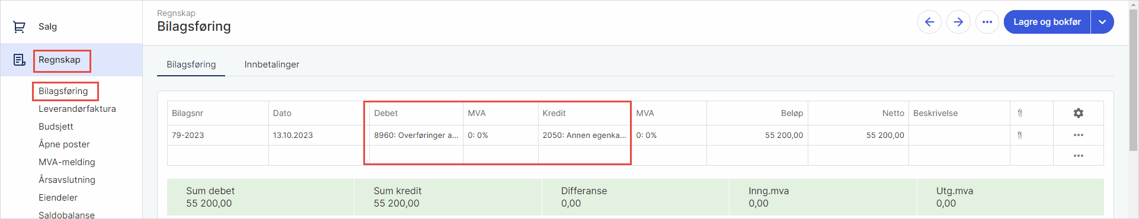Click the empty Debet cell in second row
The image size is (1139, 219).
click(416, 156)
